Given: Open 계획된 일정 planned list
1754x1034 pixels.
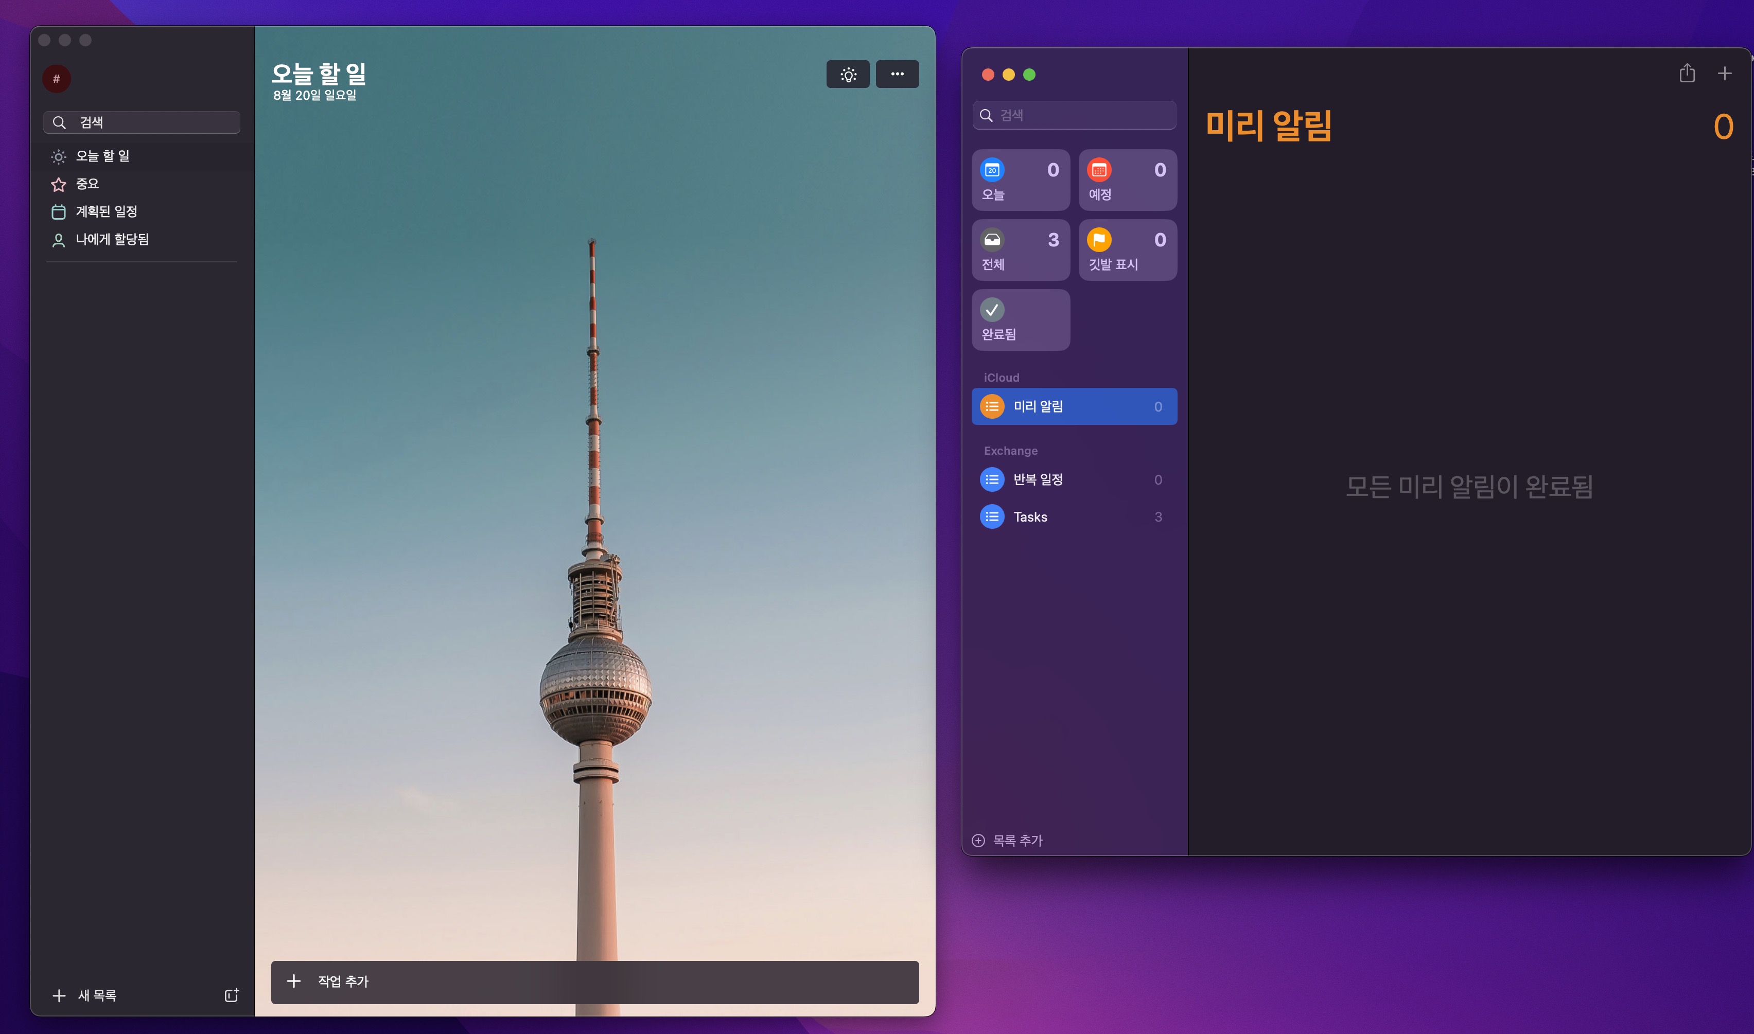Looking at the screenshot, I should pos(106,212).
